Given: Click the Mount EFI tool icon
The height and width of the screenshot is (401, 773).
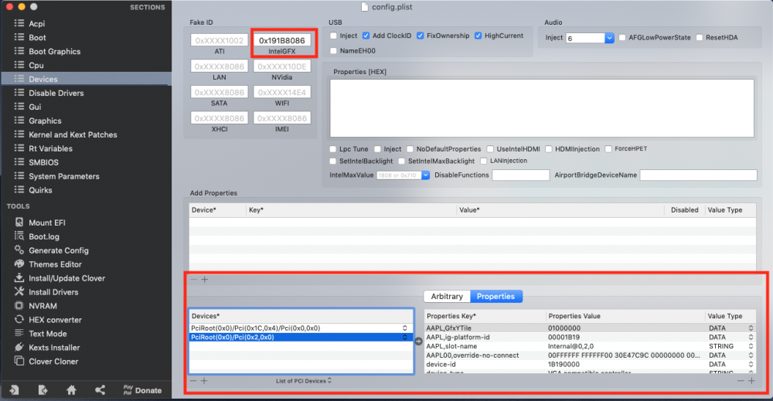Looking at the screenshot, I should (19, 223).
